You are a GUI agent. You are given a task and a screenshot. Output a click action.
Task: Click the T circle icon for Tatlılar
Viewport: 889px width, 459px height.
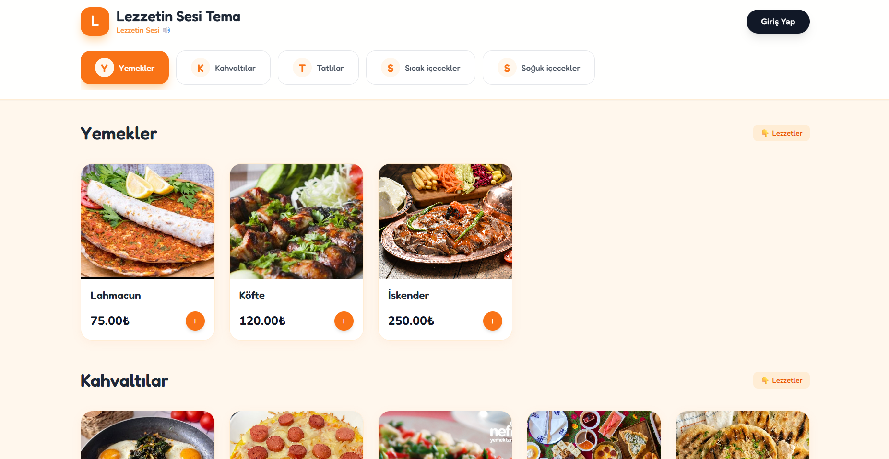pyautogui.click(x=302, y=68)
